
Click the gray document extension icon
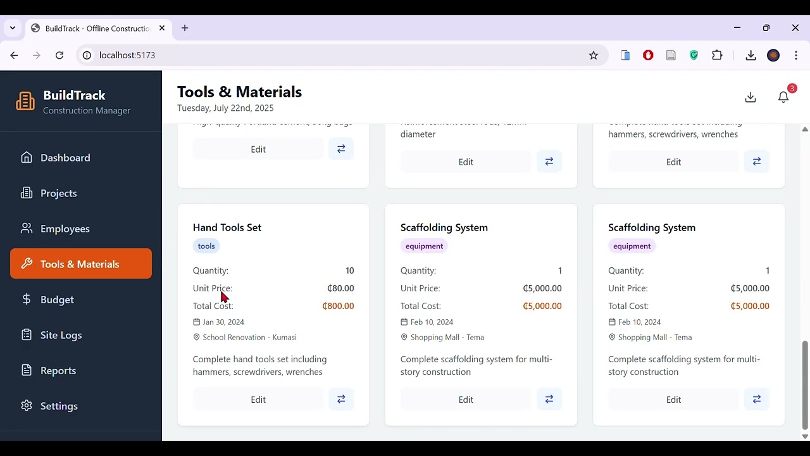click(671, 55)
